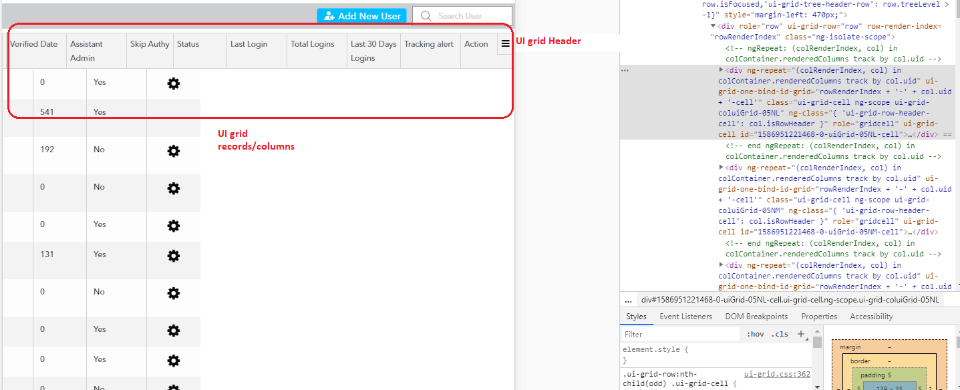Click the gear icon in the row with 192
960x390 pixels.
(x=173, y=151)
